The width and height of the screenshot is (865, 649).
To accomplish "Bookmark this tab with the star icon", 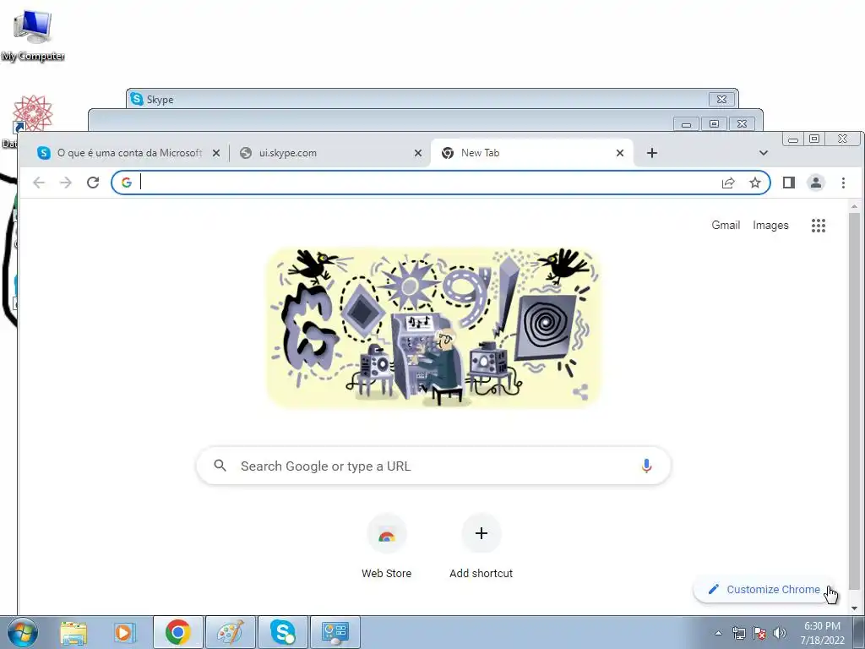I will click(755, 183).
